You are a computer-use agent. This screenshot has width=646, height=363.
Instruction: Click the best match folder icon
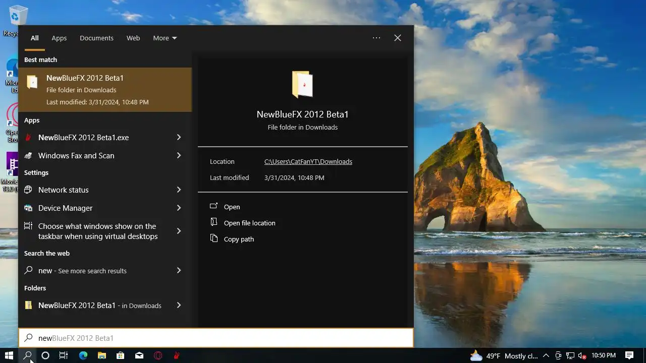pos(32,82)
